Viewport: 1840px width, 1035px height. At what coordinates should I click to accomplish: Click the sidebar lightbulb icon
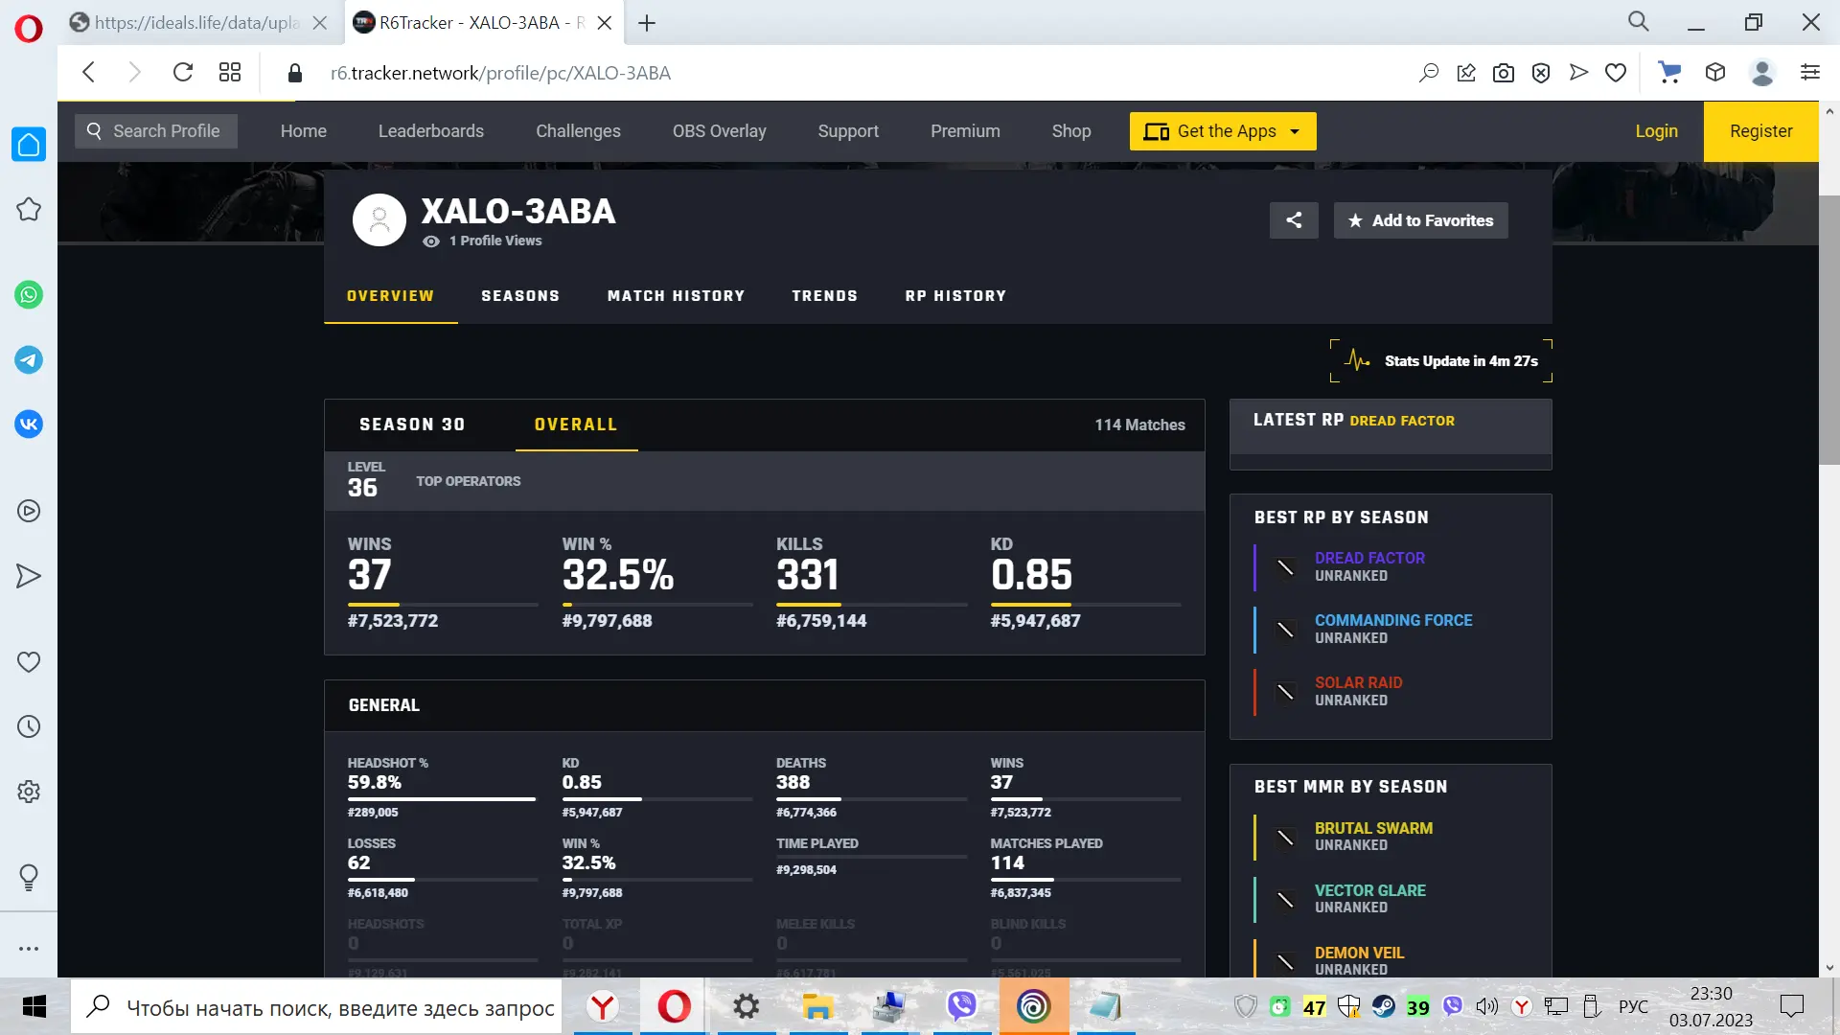(29, 877)
